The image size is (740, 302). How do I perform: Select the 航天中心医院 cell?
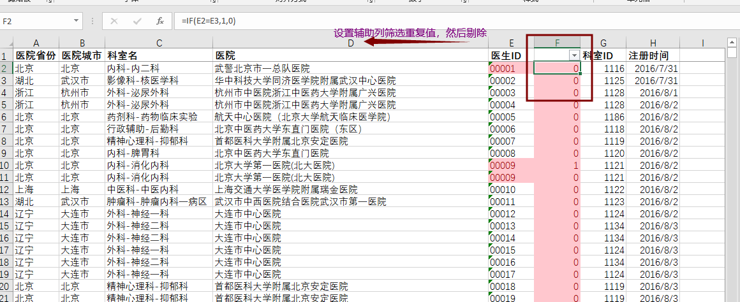tap(351, 117)
